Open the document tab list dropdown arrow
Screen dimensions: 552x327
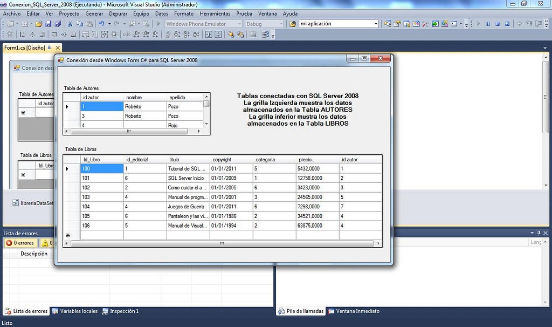545,48
